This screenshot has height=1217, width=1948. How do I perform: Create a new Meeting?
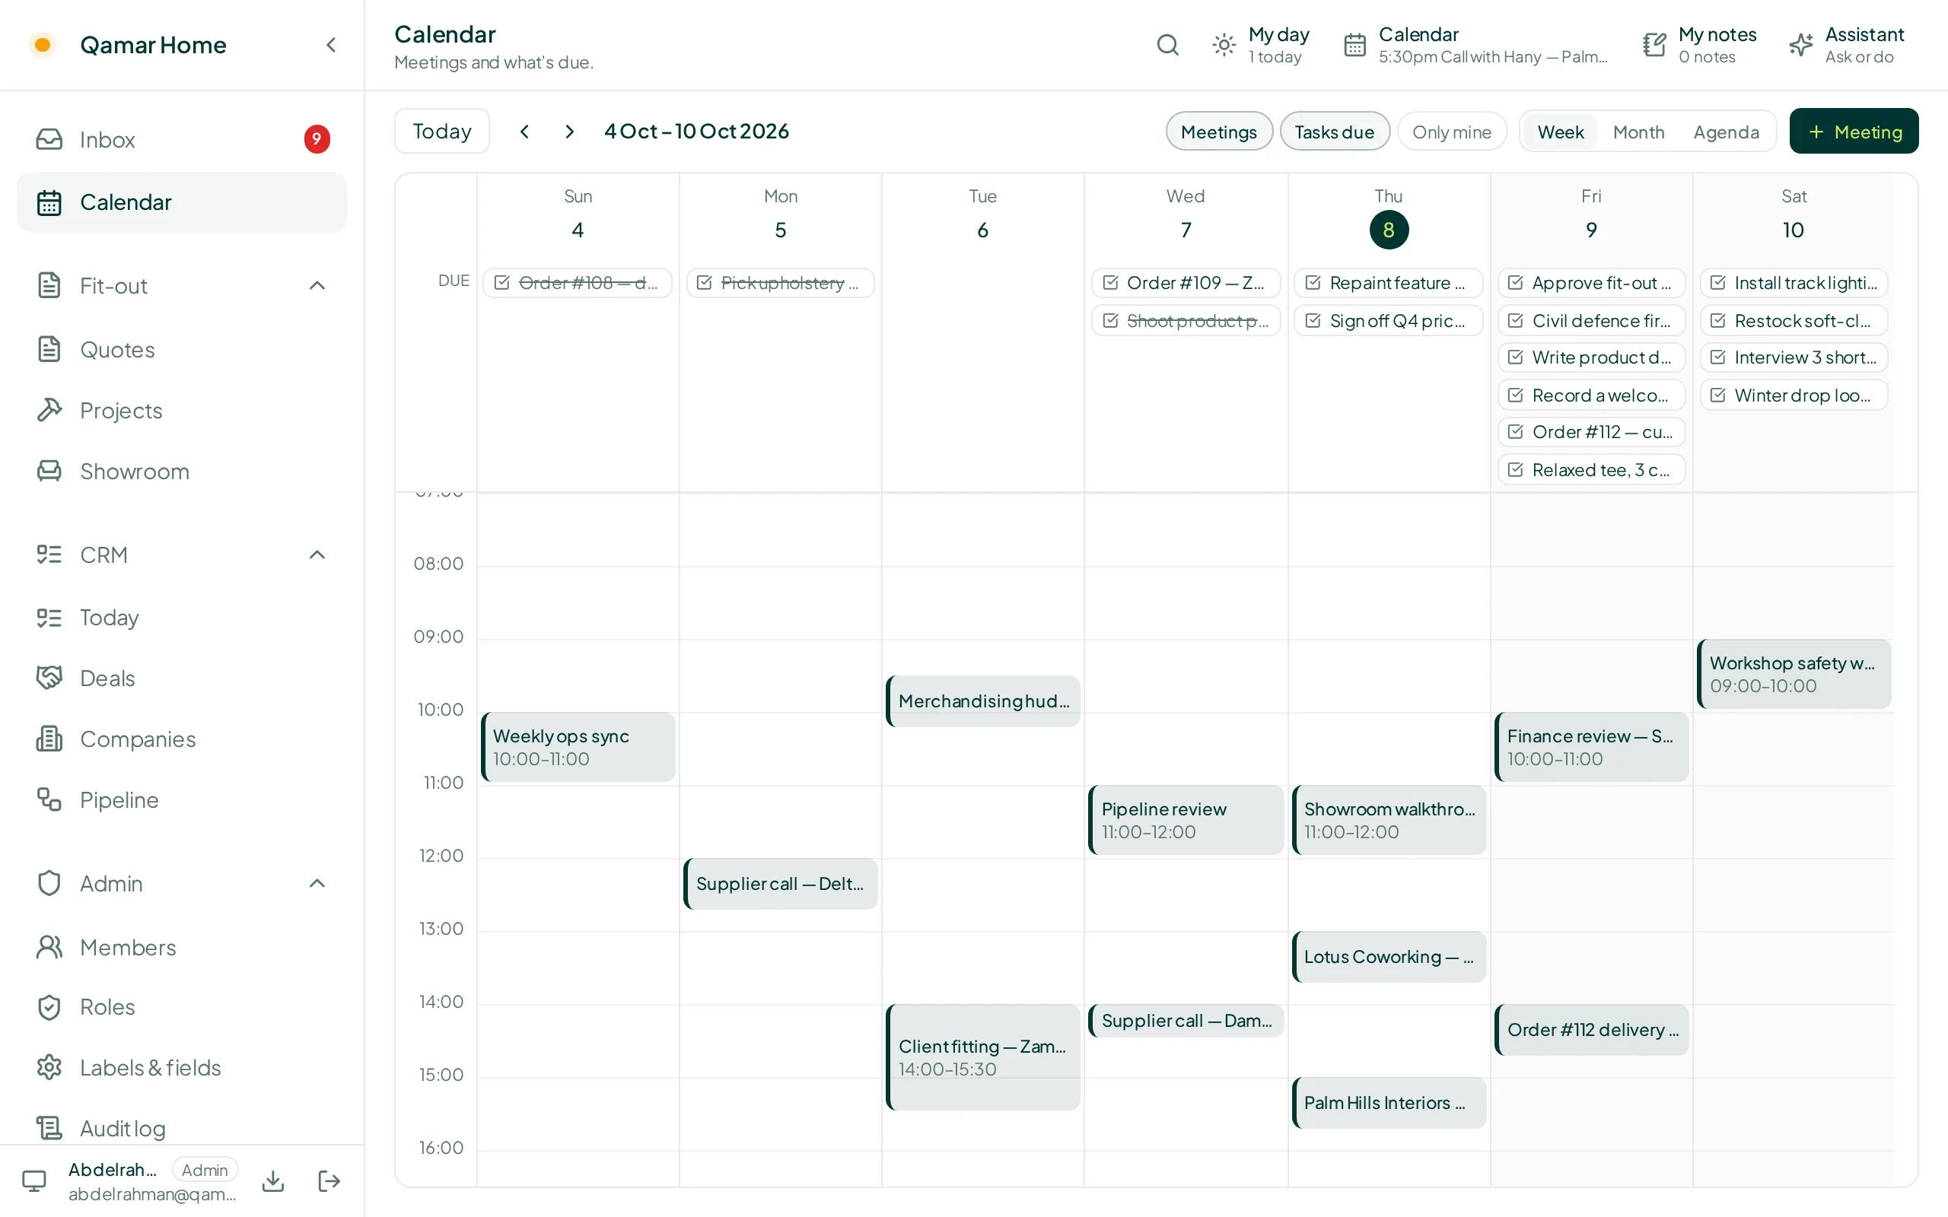click(x=1853, y=131)
